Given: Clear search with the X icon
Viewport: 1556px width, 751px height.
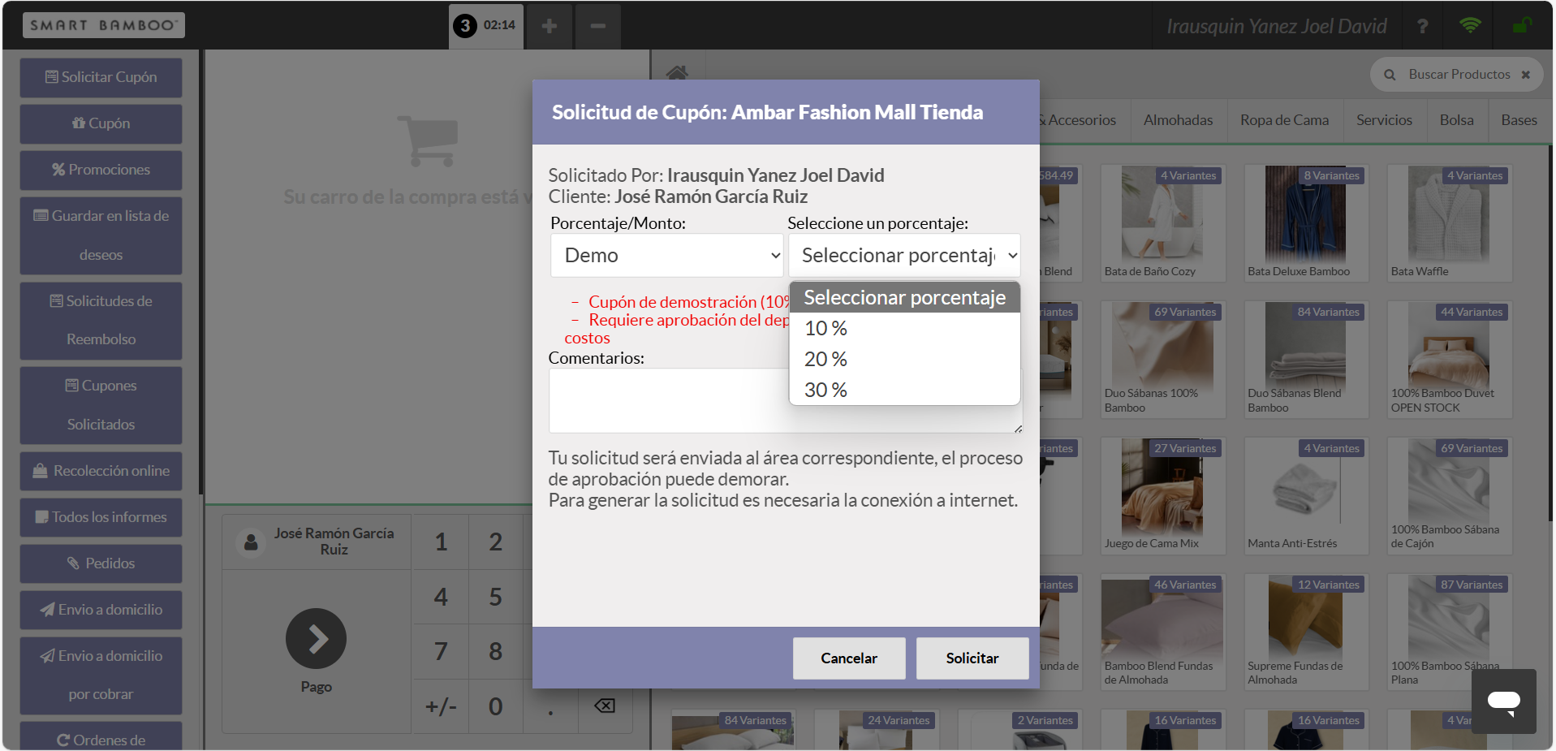Looking at the screenshot, I should [1526, 75].
